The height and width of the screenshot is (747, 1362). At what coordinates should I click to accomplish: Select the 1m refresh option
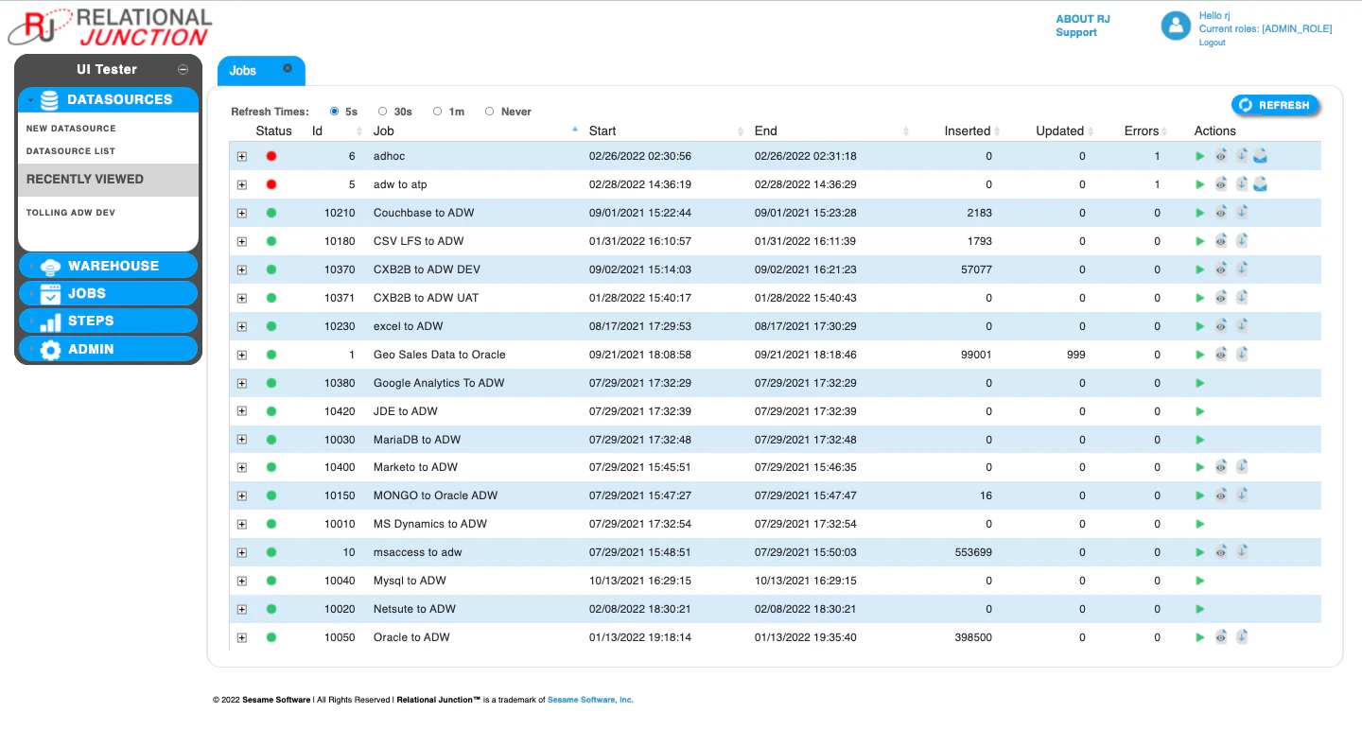tap(437, 111)
